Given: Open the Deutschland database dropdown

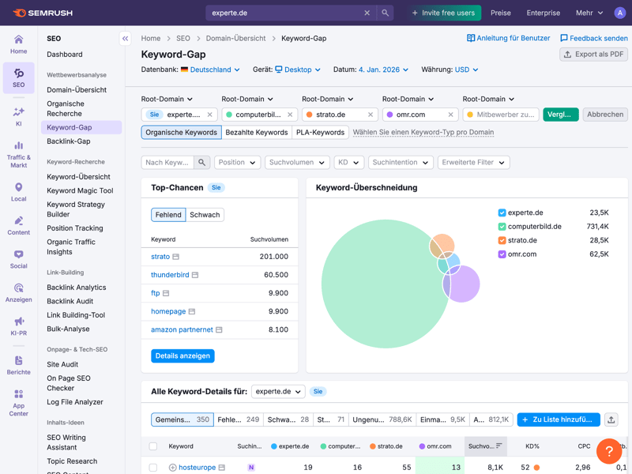Looking at the screenshot, I should [210, 70].
